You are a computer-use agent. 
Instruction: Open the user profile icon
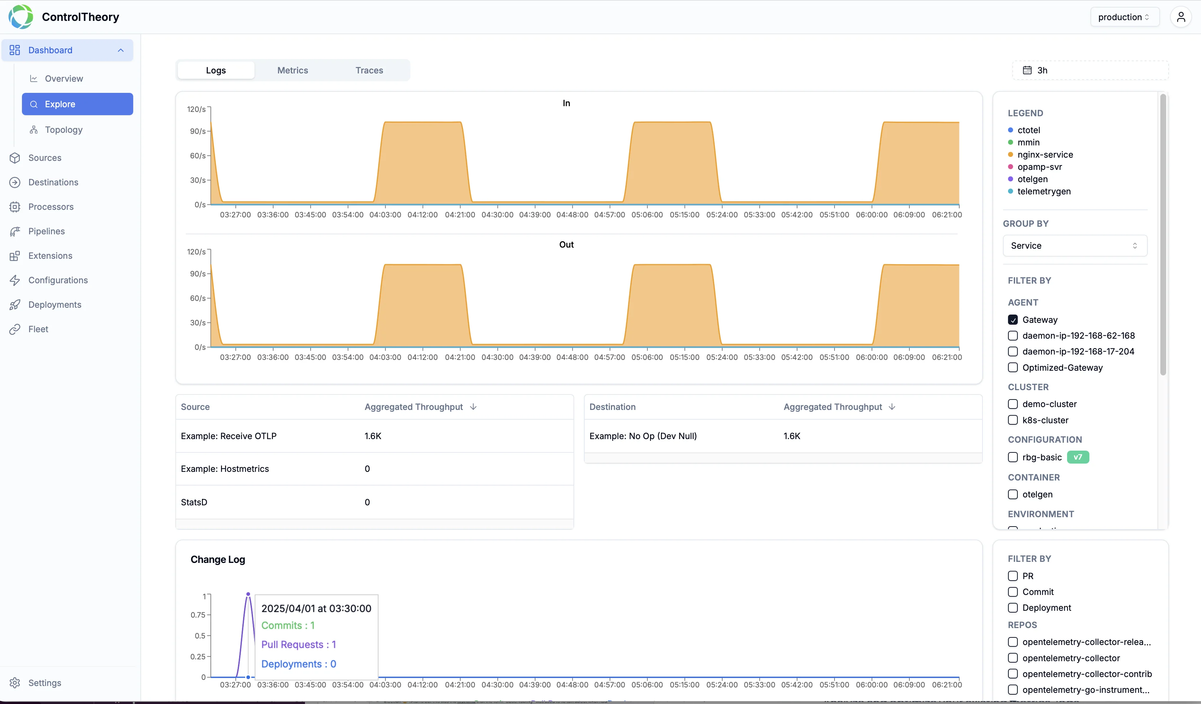[x=1180, y=17]
